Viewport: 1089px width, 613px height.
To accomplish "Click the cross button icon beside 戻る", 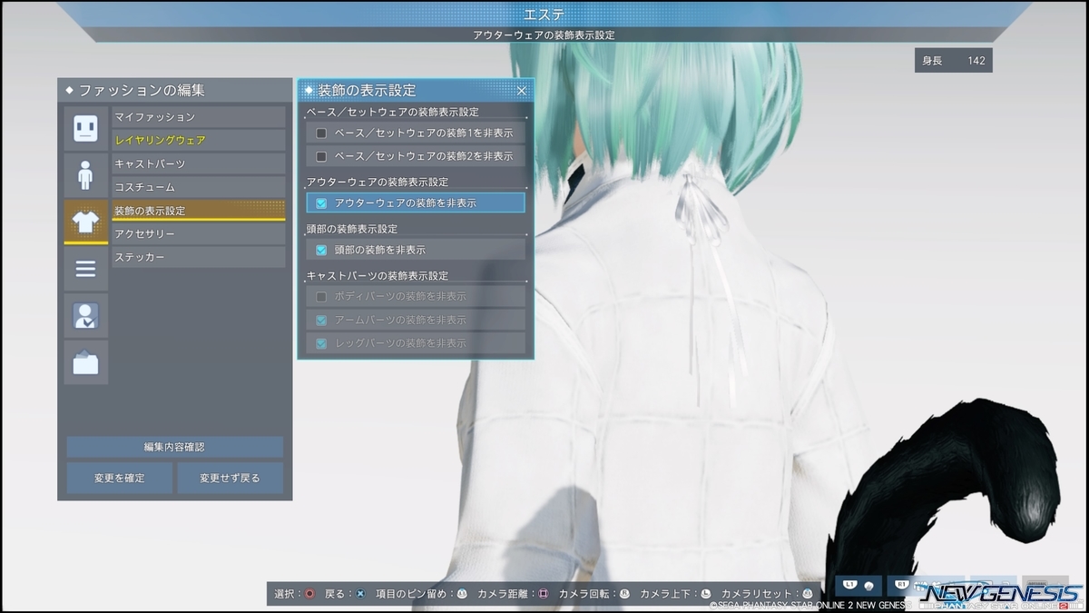I will click(x=360, y=594).
